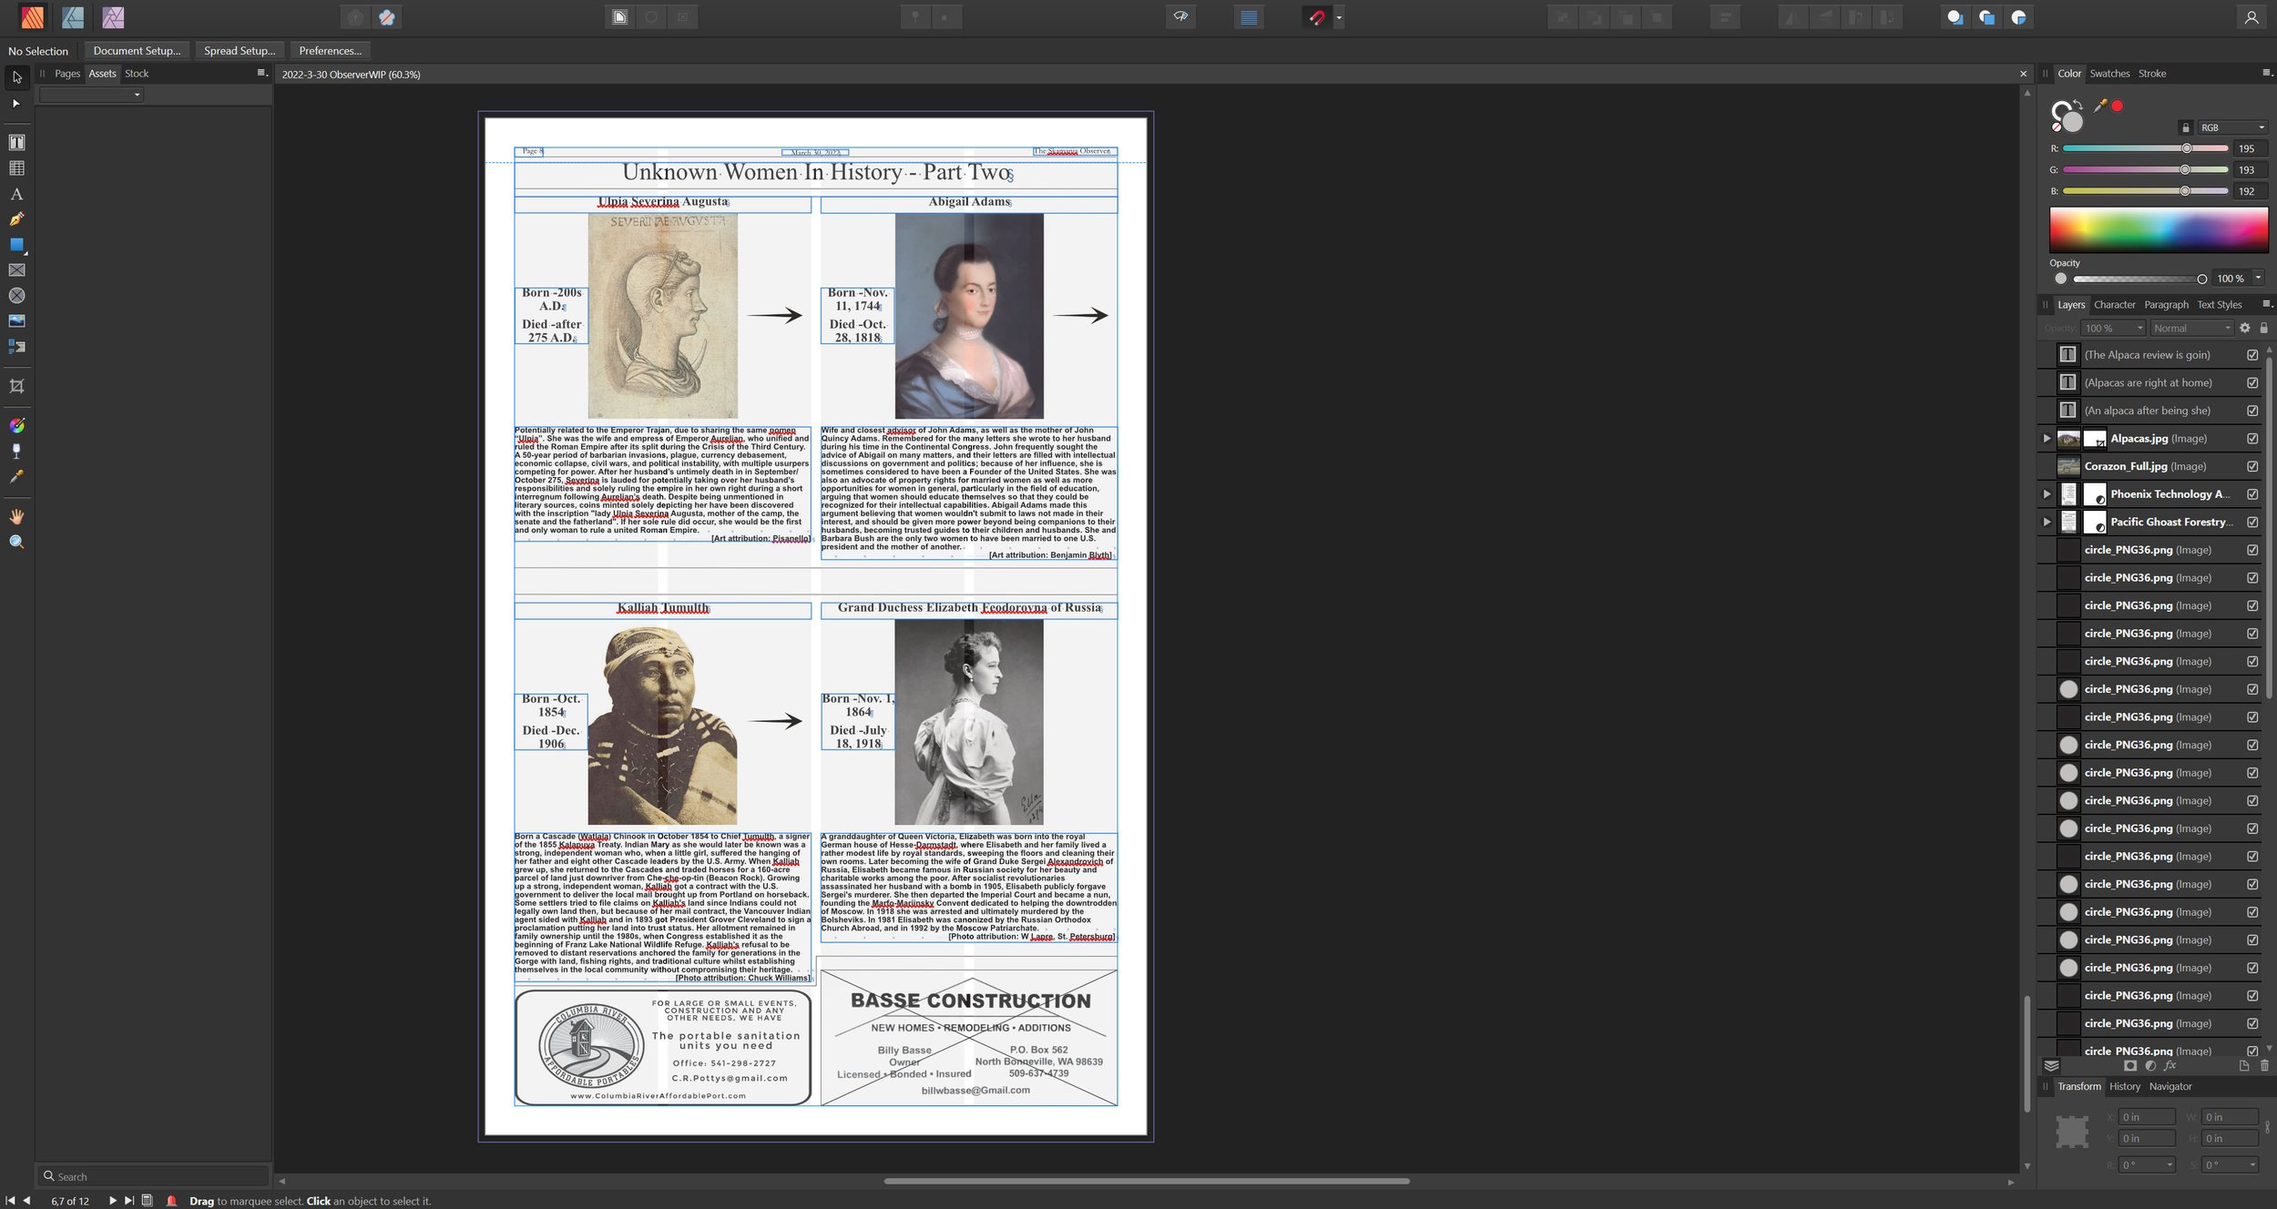Select the Picture Frame Rectangle tool
Viewport: 2277px width, 1209px height.
16,270
